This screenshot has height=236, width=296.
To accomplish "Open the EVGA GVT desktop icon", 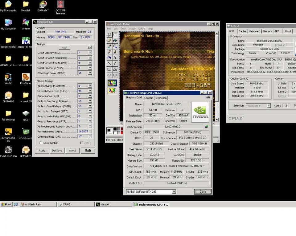I will pyautogui.click(x=43, y=6).
